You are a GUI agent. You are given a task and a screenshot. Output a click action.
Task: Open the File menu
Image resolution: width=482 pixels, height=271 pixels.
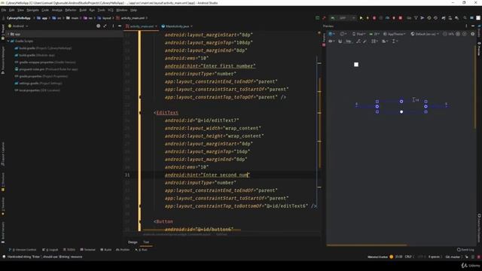coord(4,10)
